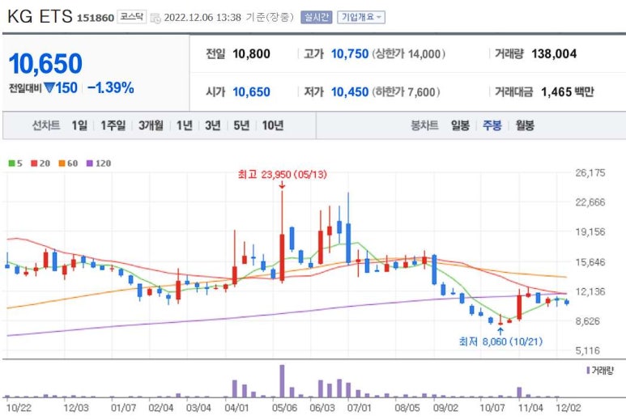Open the 기업개요 dropdown
The image size is (626, 420).
pyautogui.click(x=361, y=17)
